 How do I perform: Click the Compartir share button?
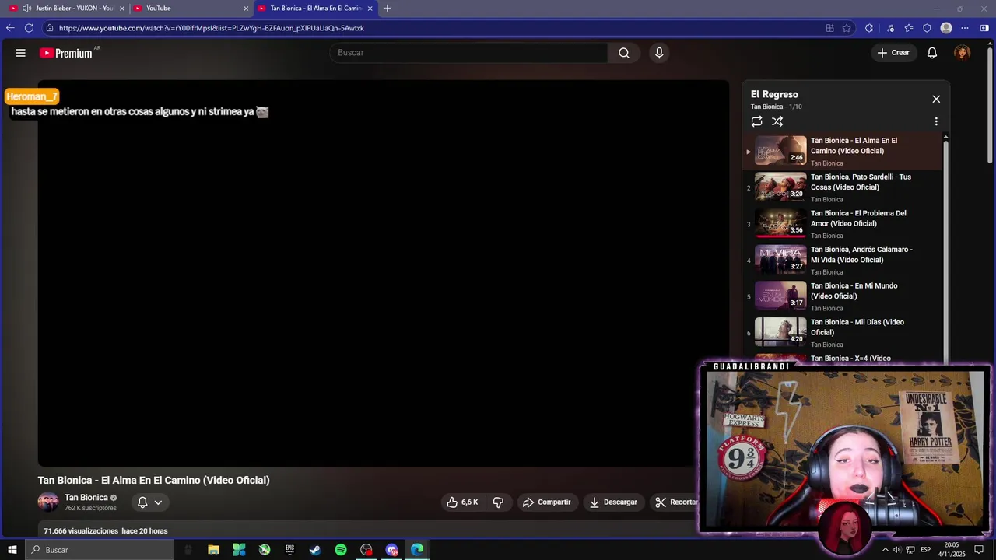pos(547,502)
